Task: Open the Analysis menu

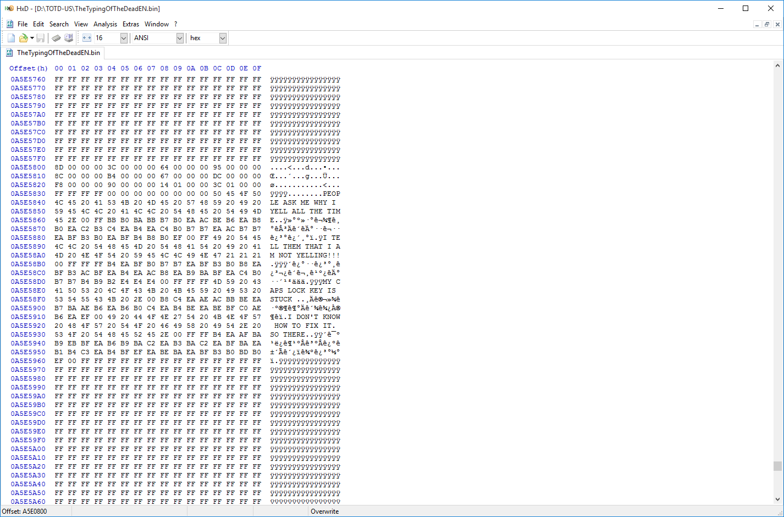Action: 105,24
